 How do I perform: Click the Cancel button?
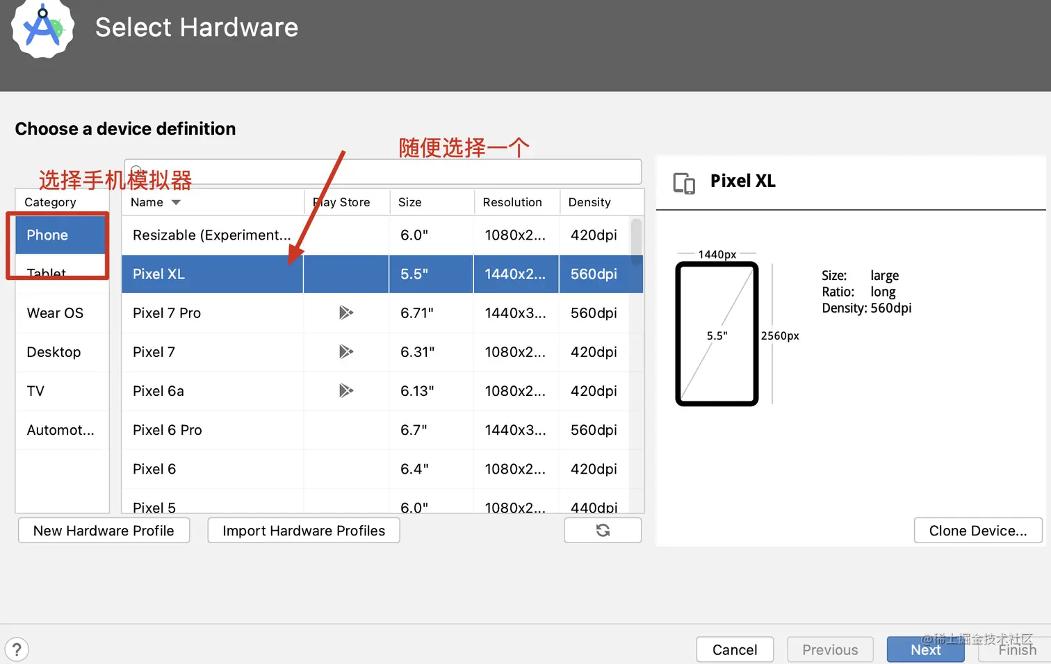coord(735,649)
